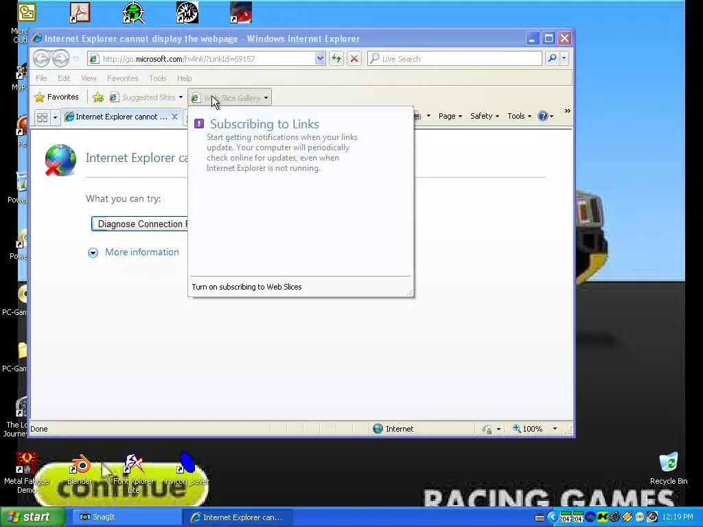Click the Web Slice Gallery dropdown arrow
Viewport: 703px width, 527px height.
[266, 97]
